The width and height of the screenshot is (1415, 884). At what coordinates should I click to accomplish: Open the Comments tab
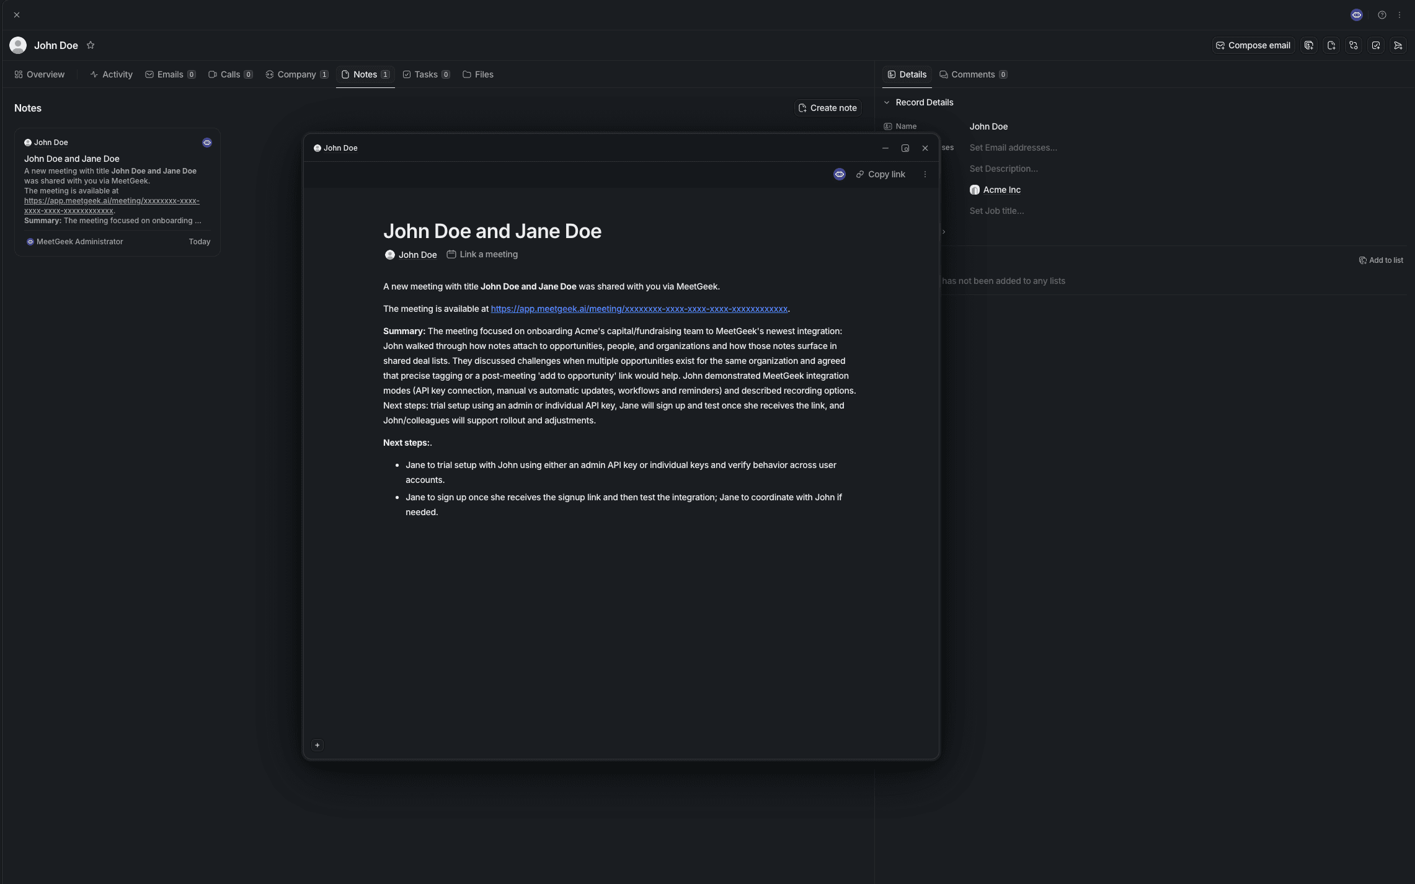(972, 74)
